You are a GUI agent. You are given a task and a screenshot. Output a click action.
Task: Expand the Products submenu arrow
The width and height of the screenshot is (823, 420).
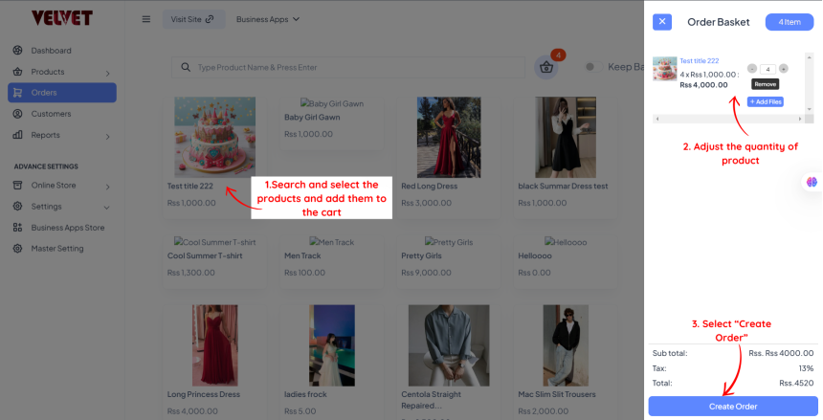coord(107,73)
